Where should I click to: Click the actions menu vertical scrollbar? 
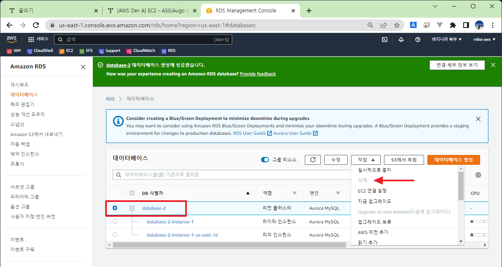coord(461,185)
